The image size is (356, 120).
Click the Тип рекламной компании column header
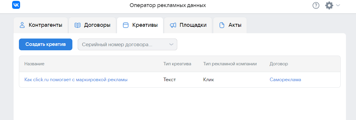(230, 64)
